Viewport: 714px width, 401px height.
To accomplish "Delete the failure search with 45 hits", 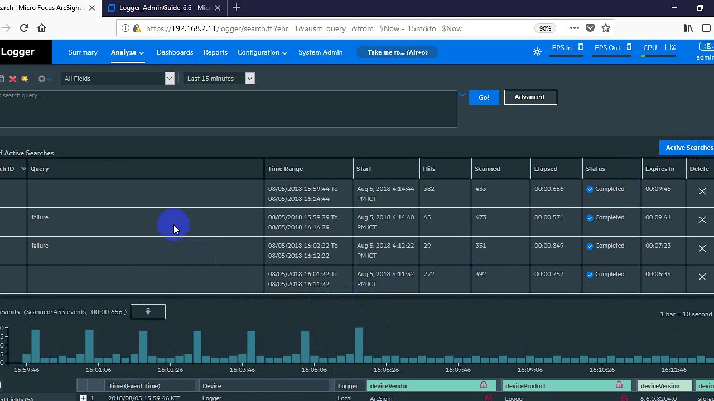I will pos(702,220).
